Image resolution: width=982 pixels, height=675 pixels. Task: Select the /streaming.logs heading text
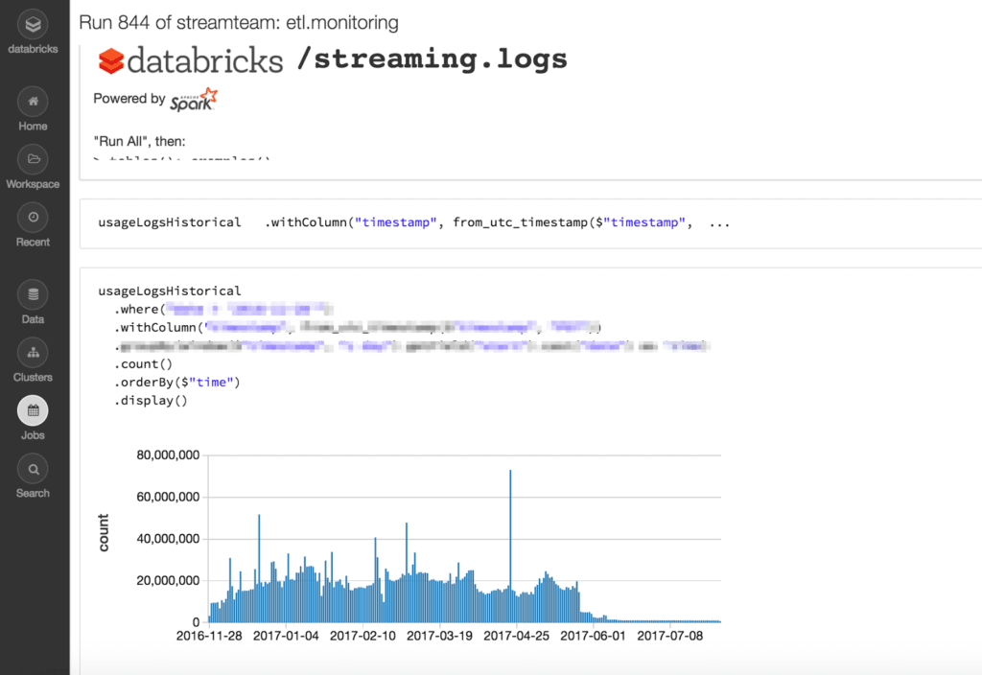point(432,58)
